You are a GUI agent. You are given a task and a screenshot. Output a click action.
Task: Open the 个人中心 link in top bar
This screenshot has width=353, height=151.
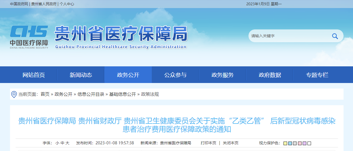(x=67, y=4)
